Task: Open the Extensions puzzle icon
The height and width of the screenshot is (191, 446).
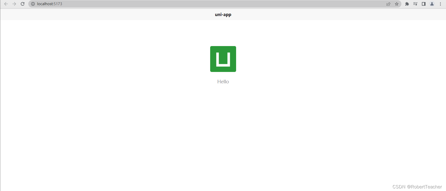Action: pyautogui.click(x=407, y=4)
